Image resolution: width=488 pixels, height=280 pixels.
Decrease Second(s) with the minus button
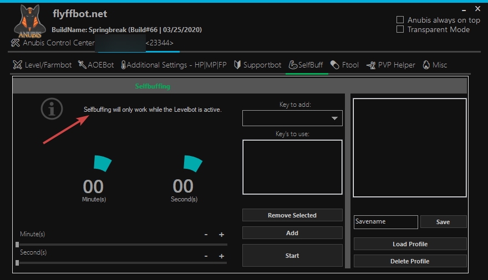[206, 256]
